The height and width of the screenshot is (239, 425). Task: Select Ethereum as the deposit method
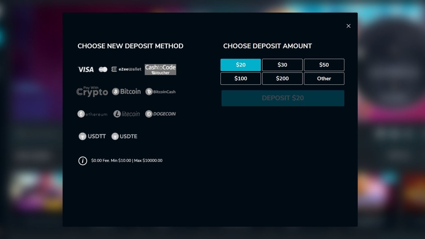(x=92, y=114)
